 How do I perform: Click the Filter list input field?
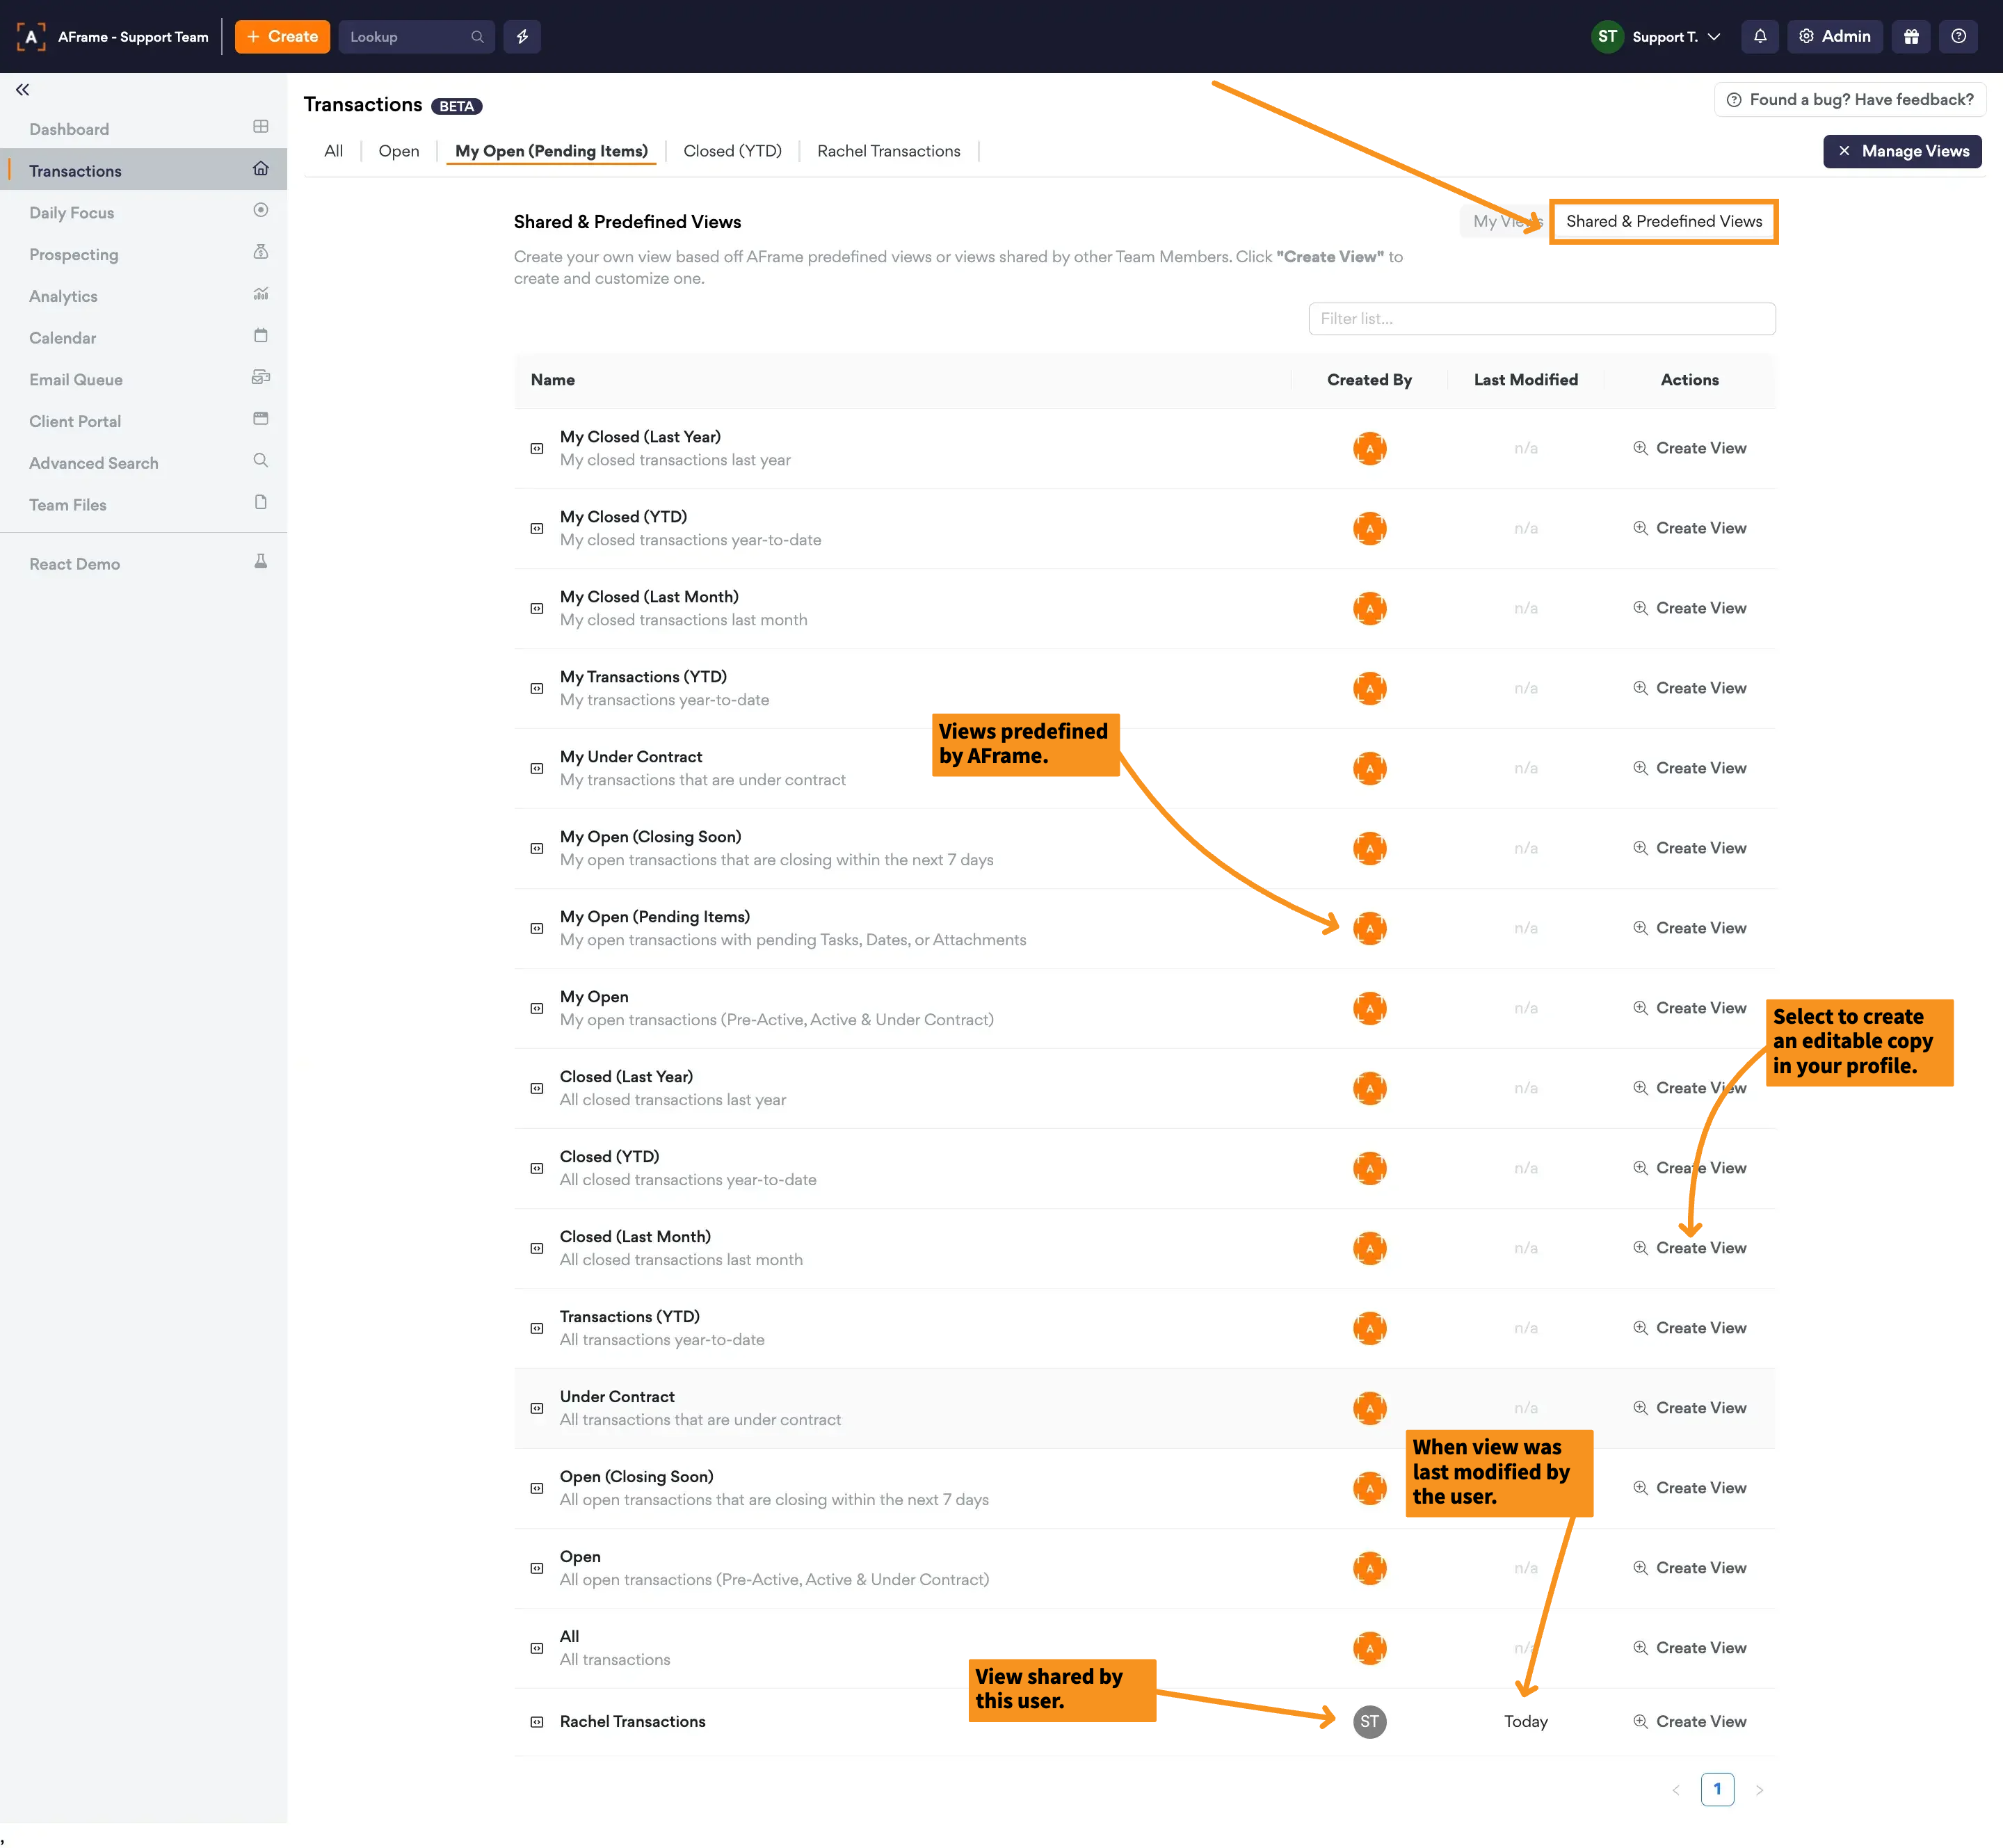1541,319
